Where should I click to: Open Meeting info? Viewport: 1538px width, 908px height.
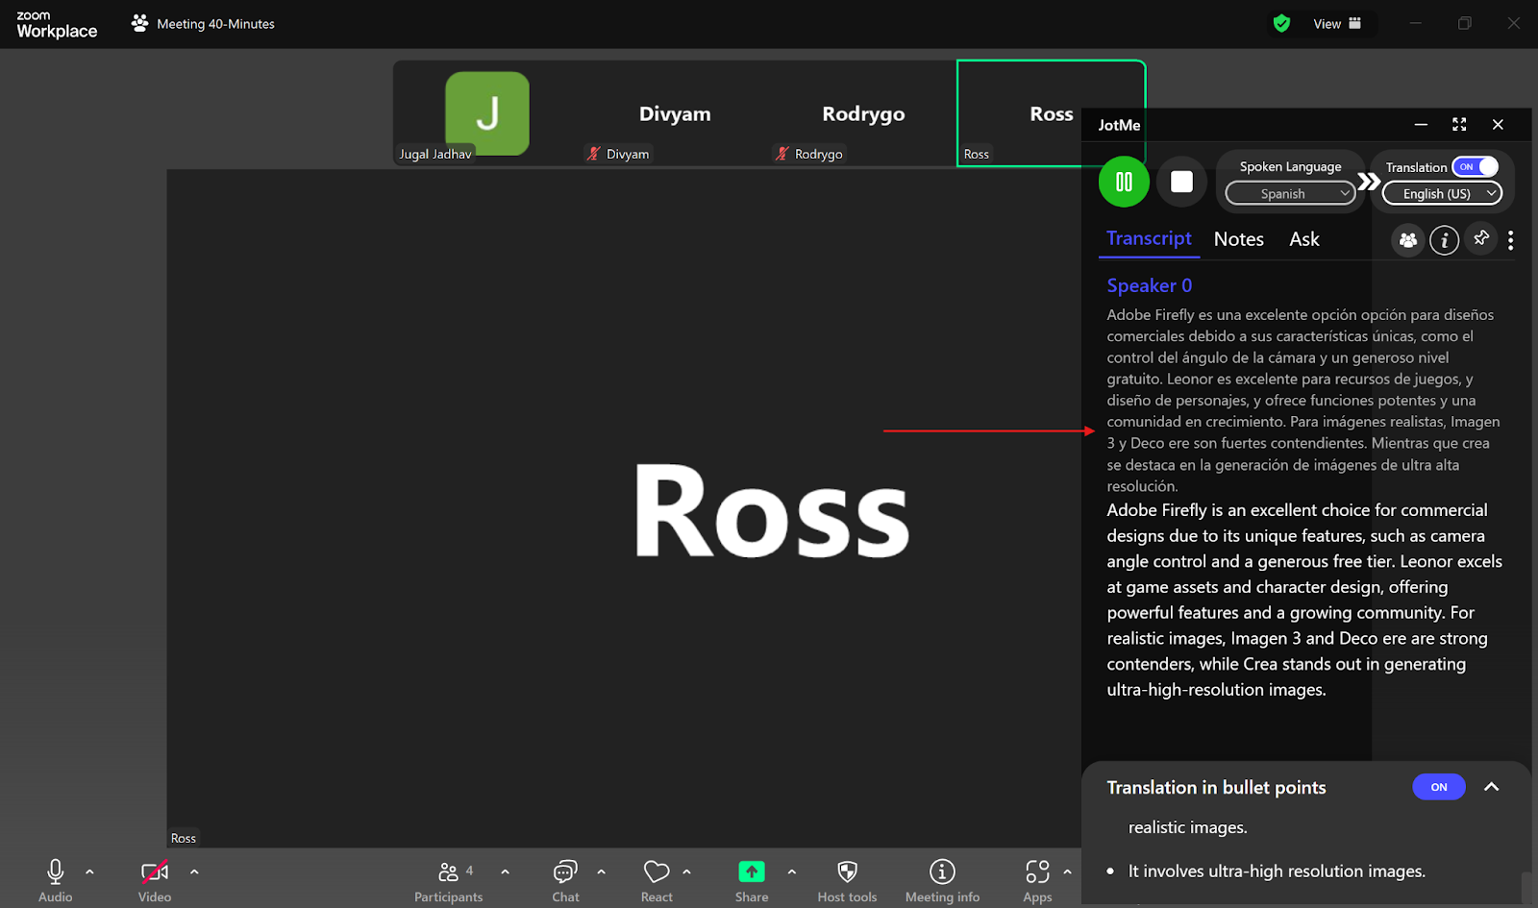coord(942,880)
